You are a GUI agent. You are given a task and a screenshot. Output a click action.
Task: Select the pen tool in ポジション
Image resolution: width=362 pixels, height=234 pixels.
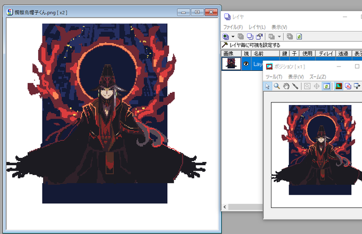point(295,86)
